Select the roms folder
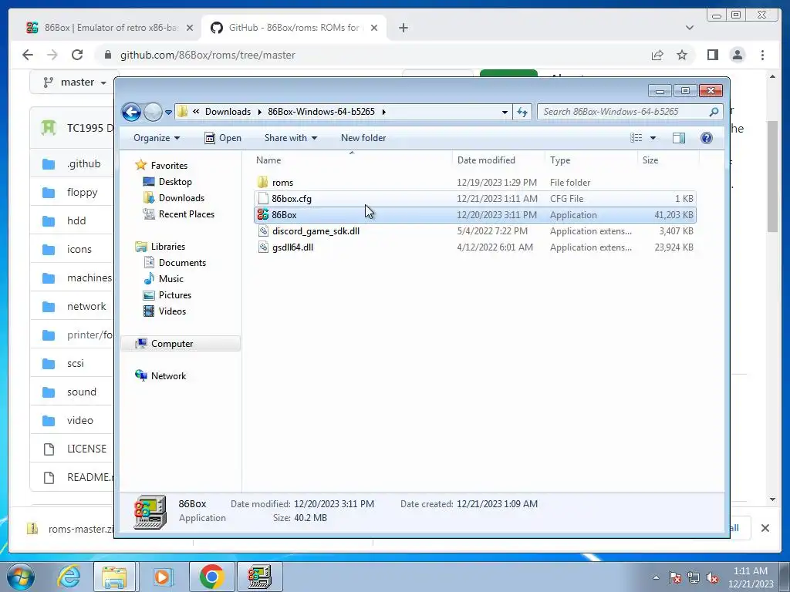790x592 pixels. point(475,182)
